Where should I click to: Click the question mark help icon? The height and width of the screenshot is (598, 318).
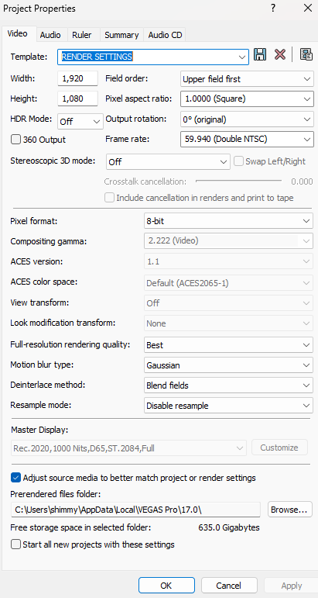tap(273, 9)
